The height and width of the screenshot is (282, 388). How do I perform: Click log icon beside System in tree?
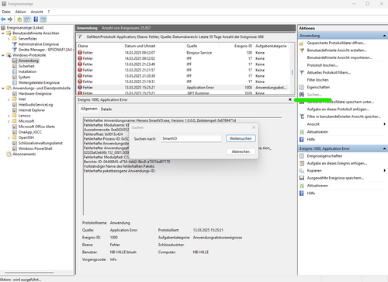click(x=15, y=77)
